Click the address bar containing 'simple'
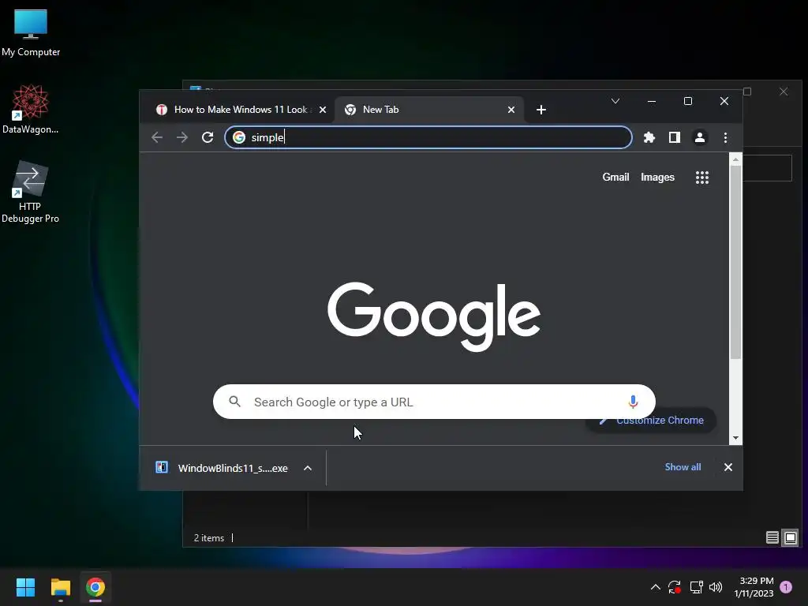 coord(428,137)
